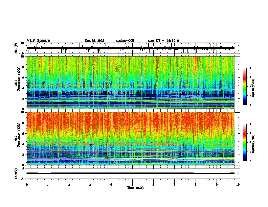The image size is (268, 207).
Task: Click inside the ch.2 frequency spectrogram
Action: click(131, 139)
